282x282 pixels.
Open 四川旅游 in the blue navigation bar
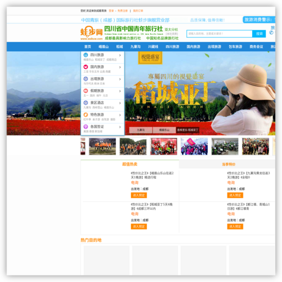[172, 47]
